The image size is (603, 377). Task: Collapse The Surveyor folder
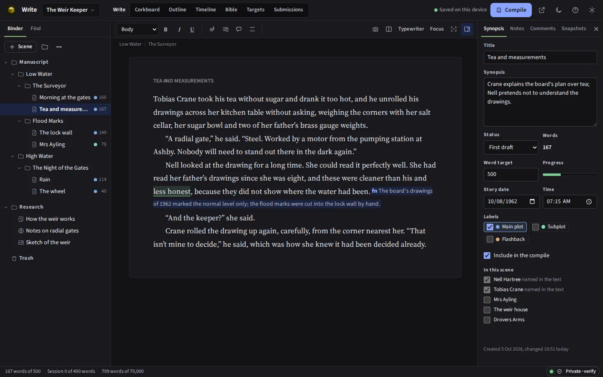19,86
